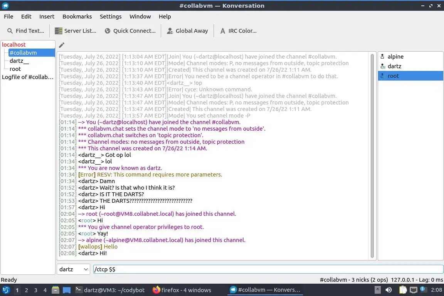
Task: Click the Find Text magnifier icon
Action: 10,31
